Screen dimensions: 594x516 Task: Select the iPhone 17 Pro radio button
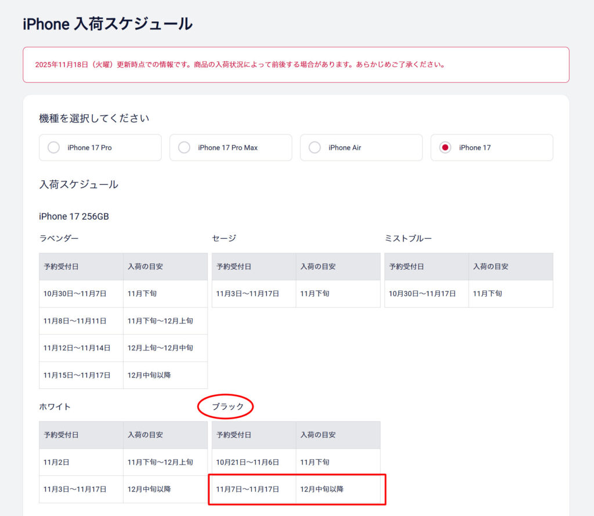click(54, 148)
